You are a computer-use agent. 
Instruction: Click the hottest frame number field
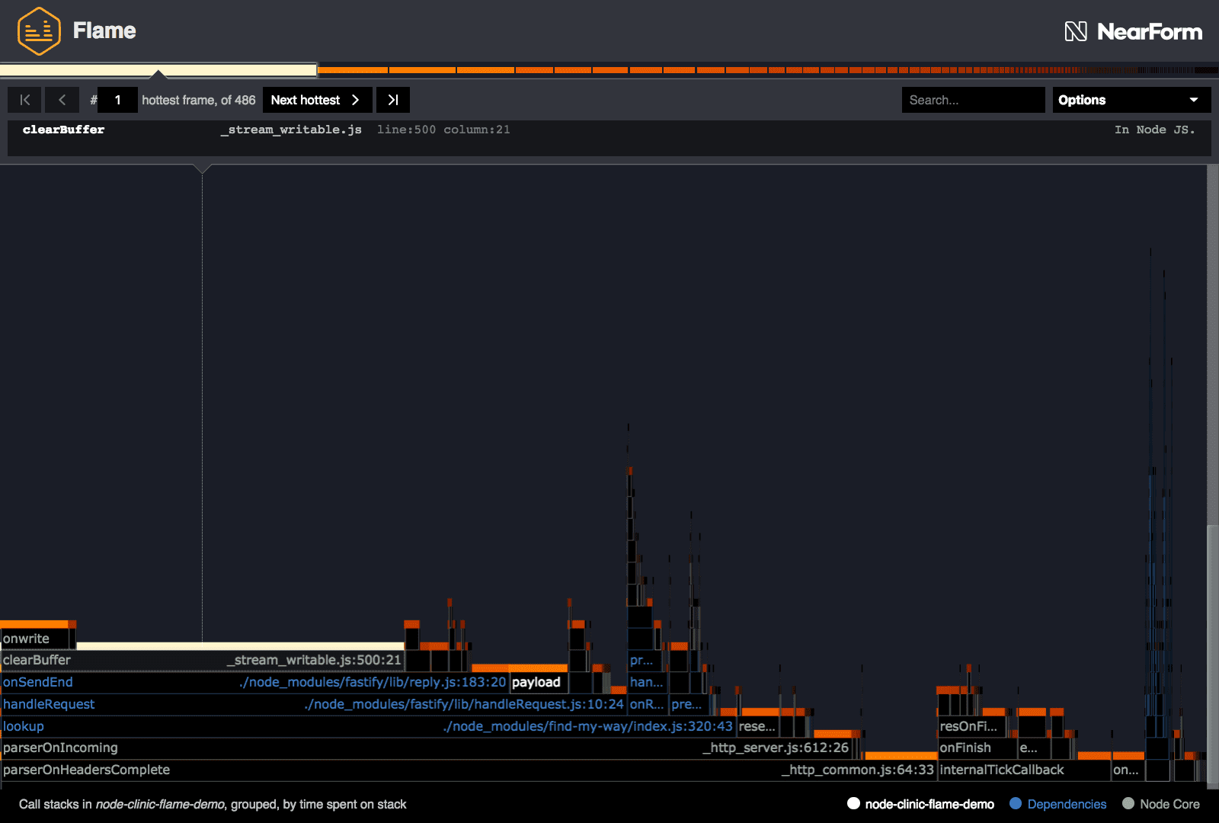[x=118, y=100]
